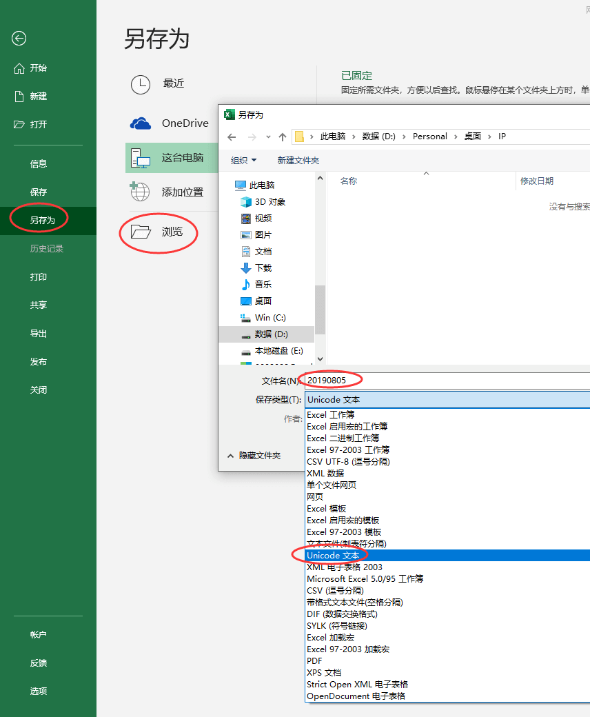The height and width of the screenshot is (717, 590).
Task: Click the Add a Place globe icon
Action: (x=141, y=192)
